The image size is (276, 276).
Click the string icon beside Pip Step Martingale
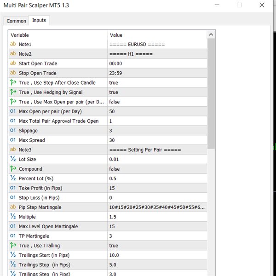tap(13, 207)
